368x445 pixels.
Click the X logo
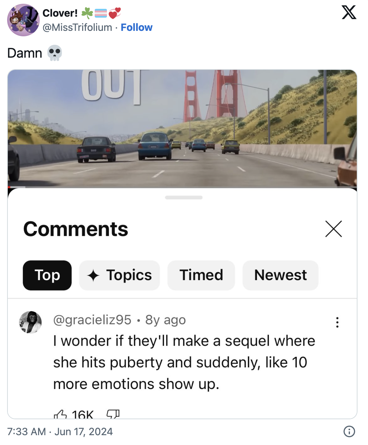tap(349, 13)
